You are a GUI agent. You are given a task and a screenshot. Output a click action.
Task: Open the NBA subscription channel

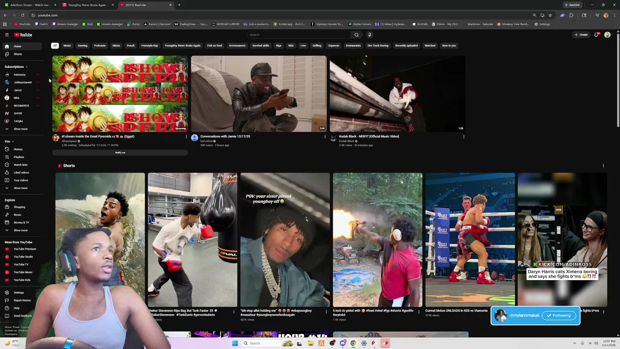23,98
